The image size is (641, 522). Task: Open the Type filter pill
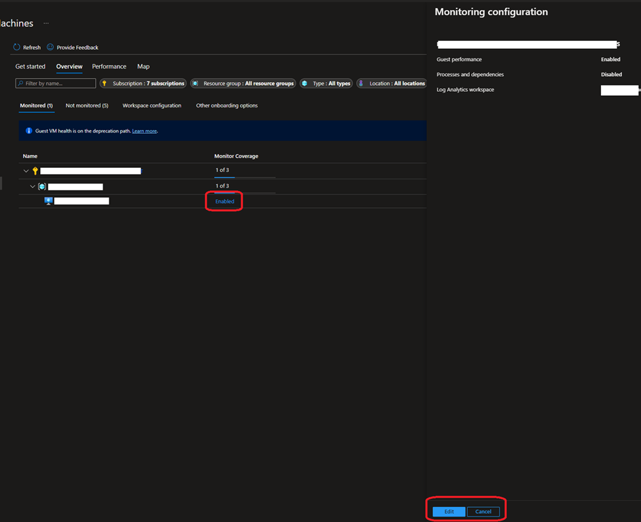click(x=326, y=84)
